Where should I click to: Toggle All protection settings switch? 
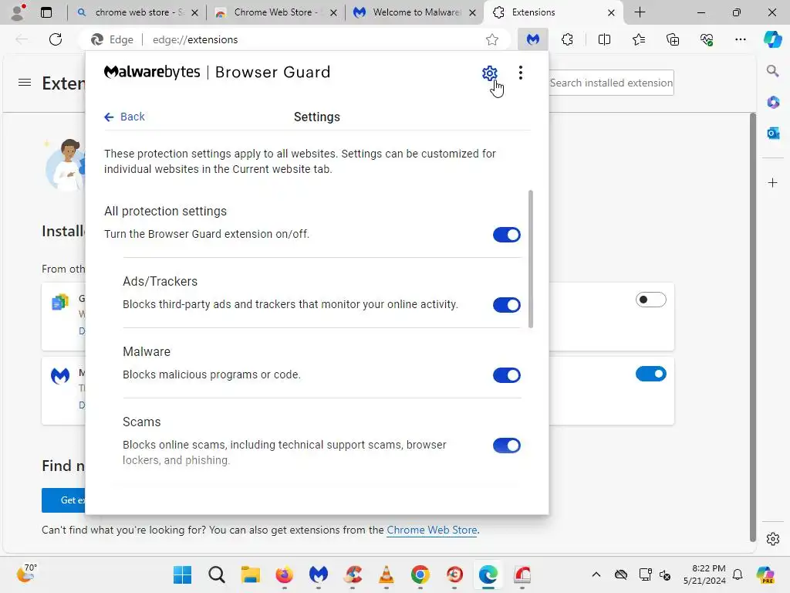506,235
